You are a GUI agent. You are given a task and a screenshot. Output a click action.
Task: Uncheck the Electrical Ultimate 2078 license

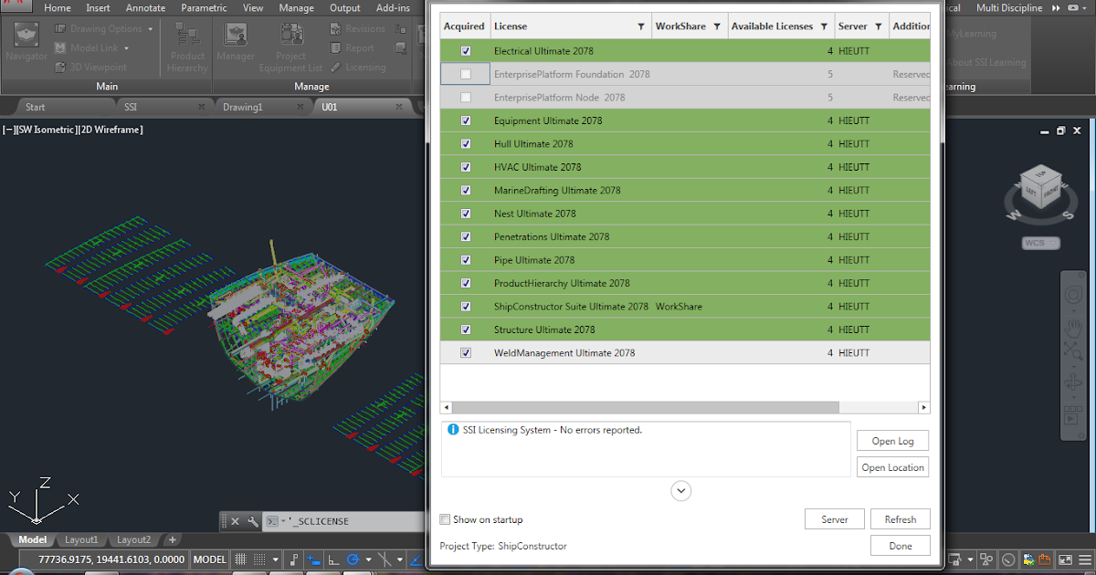[465, 50]
